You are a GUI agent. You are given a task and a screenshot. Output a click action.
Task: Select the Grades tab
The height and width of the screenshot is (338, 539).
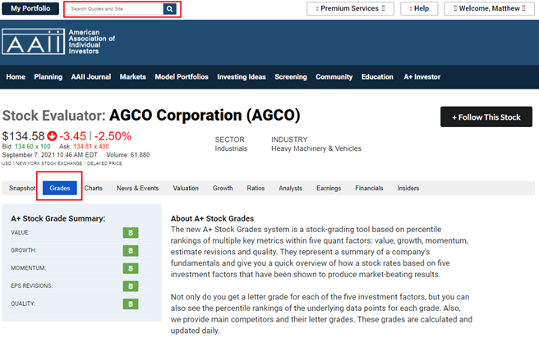(x=60, y=188)
